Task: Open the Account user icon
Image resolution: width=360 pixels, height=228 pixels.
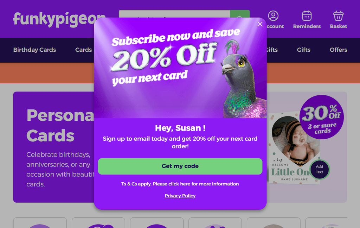Action: tap(273, 16)
